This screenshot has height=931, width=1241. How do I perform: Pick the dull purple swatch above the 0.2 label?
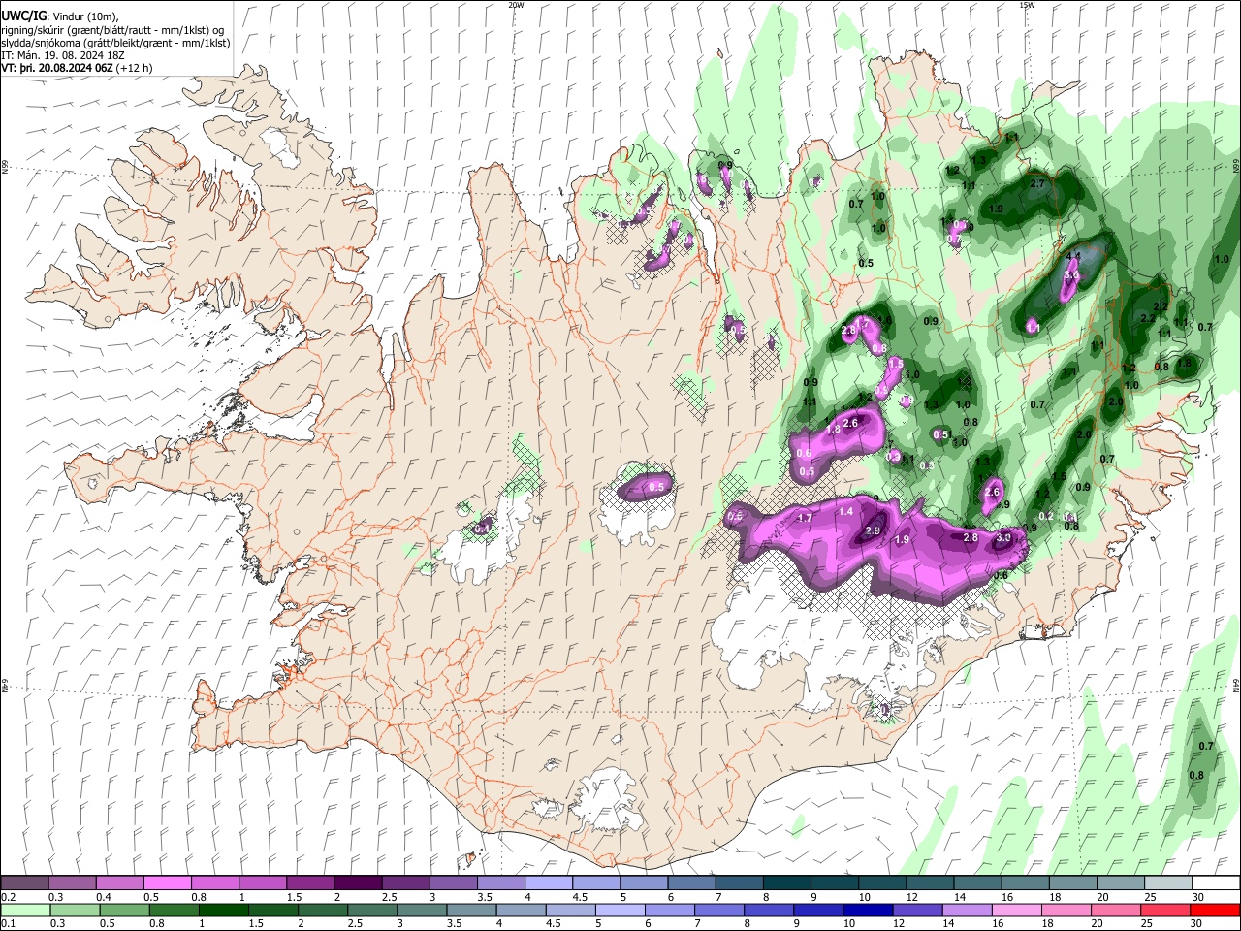tap(24, 883)
